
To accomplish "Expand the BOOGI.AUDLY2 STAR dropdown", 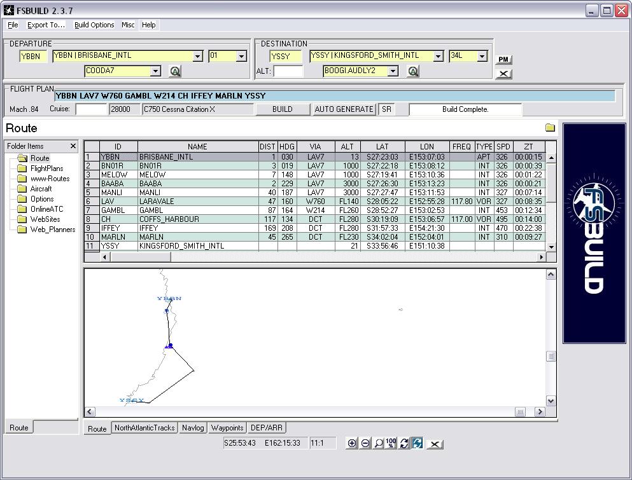I will pyautogui.click(x=393, y=71).
